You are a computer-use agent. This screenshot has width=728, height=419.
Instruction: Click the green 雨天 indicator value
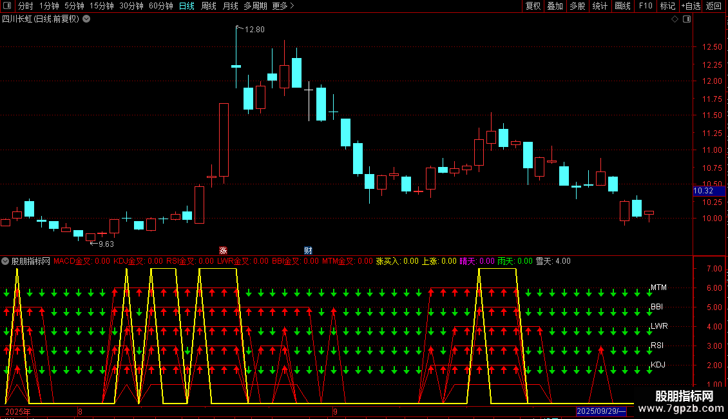point(515,261)
